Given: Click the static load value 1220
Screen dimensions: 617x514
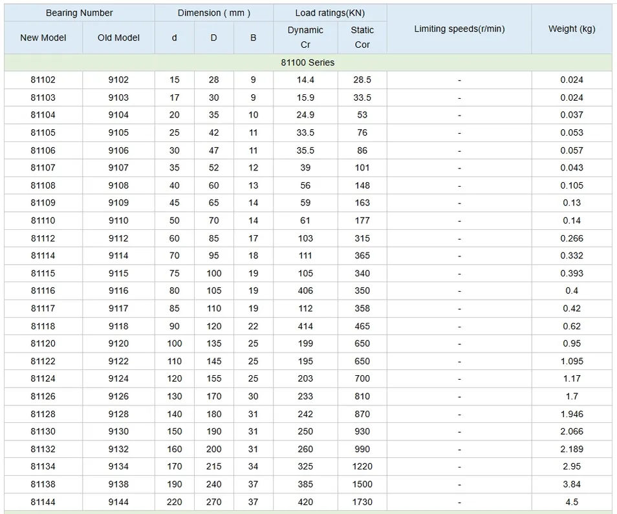Looking at the screenshot, I should coord(362,466).
